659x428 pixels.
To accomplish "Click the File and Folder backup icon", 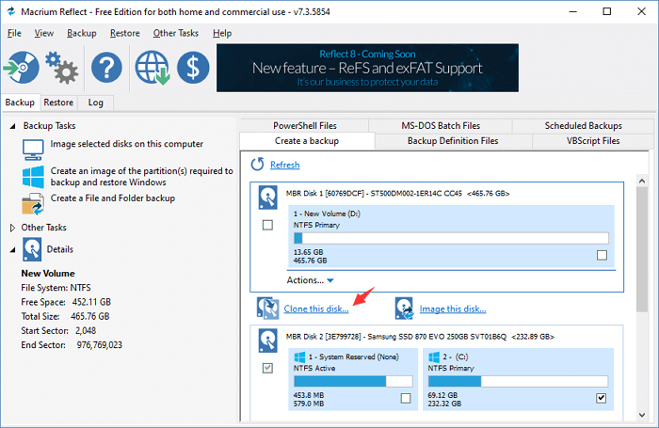I will 33,201.
